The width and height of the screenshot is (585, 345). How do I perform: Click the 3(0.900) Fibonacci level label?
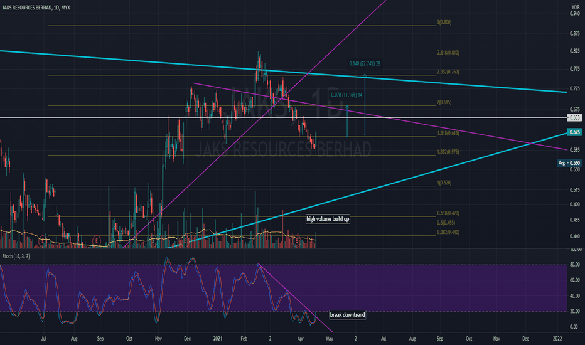coord(444,23)
